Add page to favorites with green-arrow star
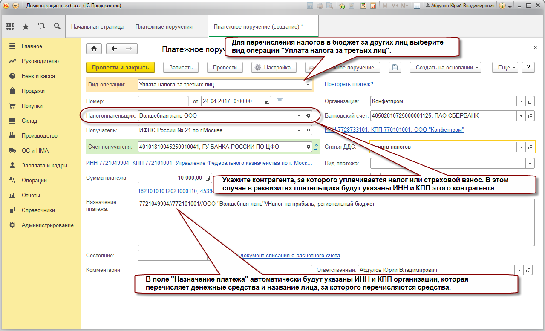 [342, 6]
